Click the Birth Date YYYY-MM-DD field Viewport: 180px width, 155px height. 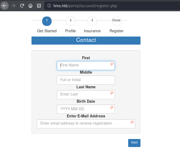point(83,109)
